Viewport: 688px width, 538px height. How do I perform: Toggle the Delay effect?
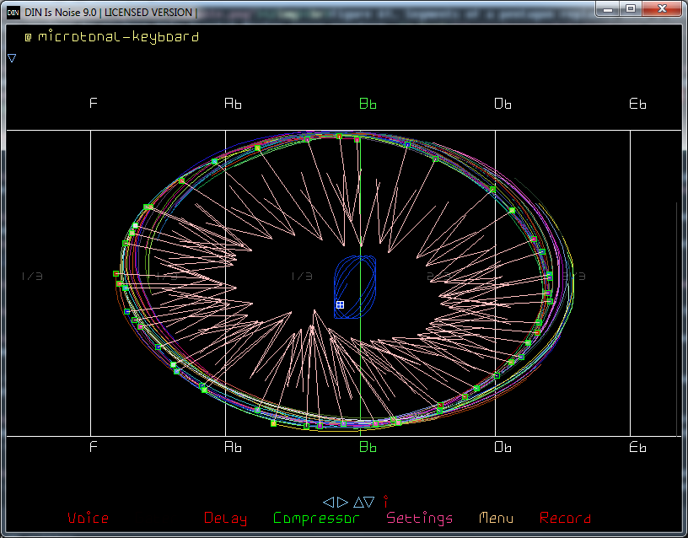[x=225, y=518]
